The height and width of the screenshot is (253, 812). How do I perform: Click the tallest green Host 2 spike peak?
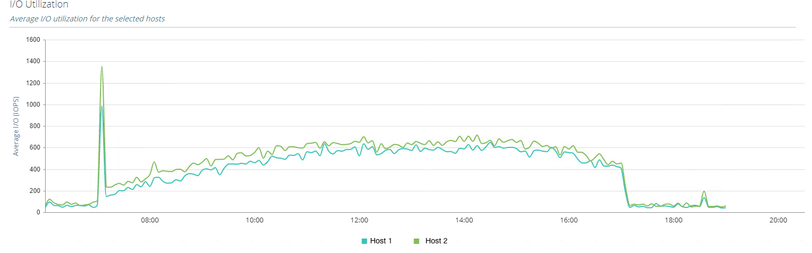pyautogui.click(x=102, y=66)
